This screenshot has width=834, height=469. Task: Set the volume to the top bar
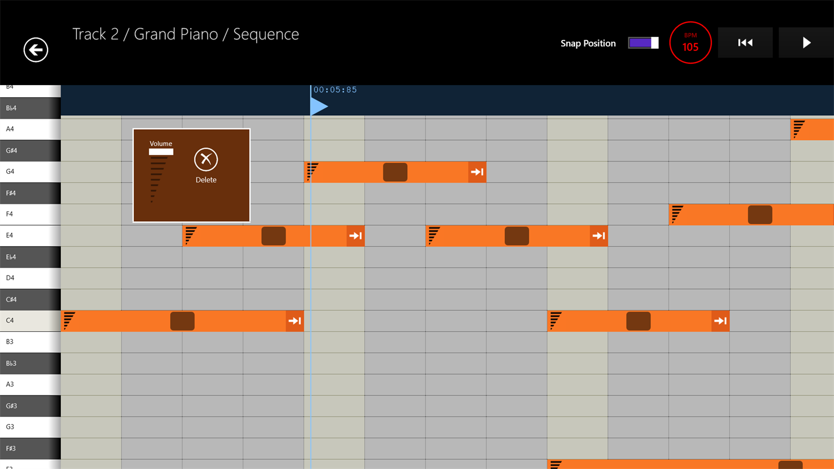pyautogui.click(x=161, y=152)
